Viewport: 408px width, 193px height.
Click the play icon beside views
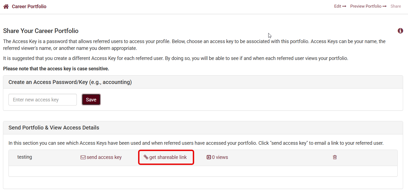209,157
